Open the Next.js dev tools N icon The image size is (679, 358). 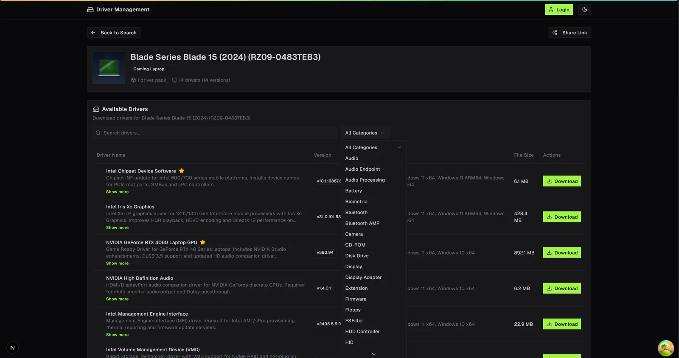[x=12, y=348]
